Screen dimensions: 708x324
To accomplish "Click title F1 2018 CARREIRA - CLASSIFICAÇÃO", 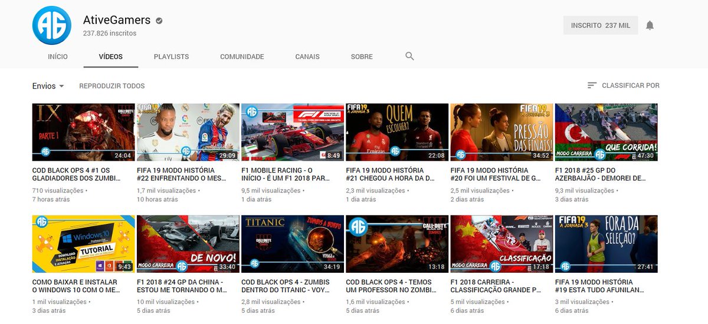I will (x=496, y=286).
